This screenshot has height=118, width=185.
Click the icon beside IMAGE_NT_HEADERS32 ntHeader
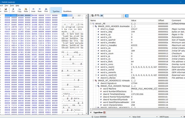tap(96, 81)
